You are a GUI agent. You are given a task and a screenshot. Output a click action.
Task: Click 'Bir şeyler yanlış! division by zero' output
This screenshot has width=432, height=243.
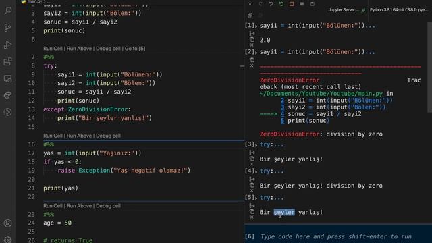click(x=321, y=186)
